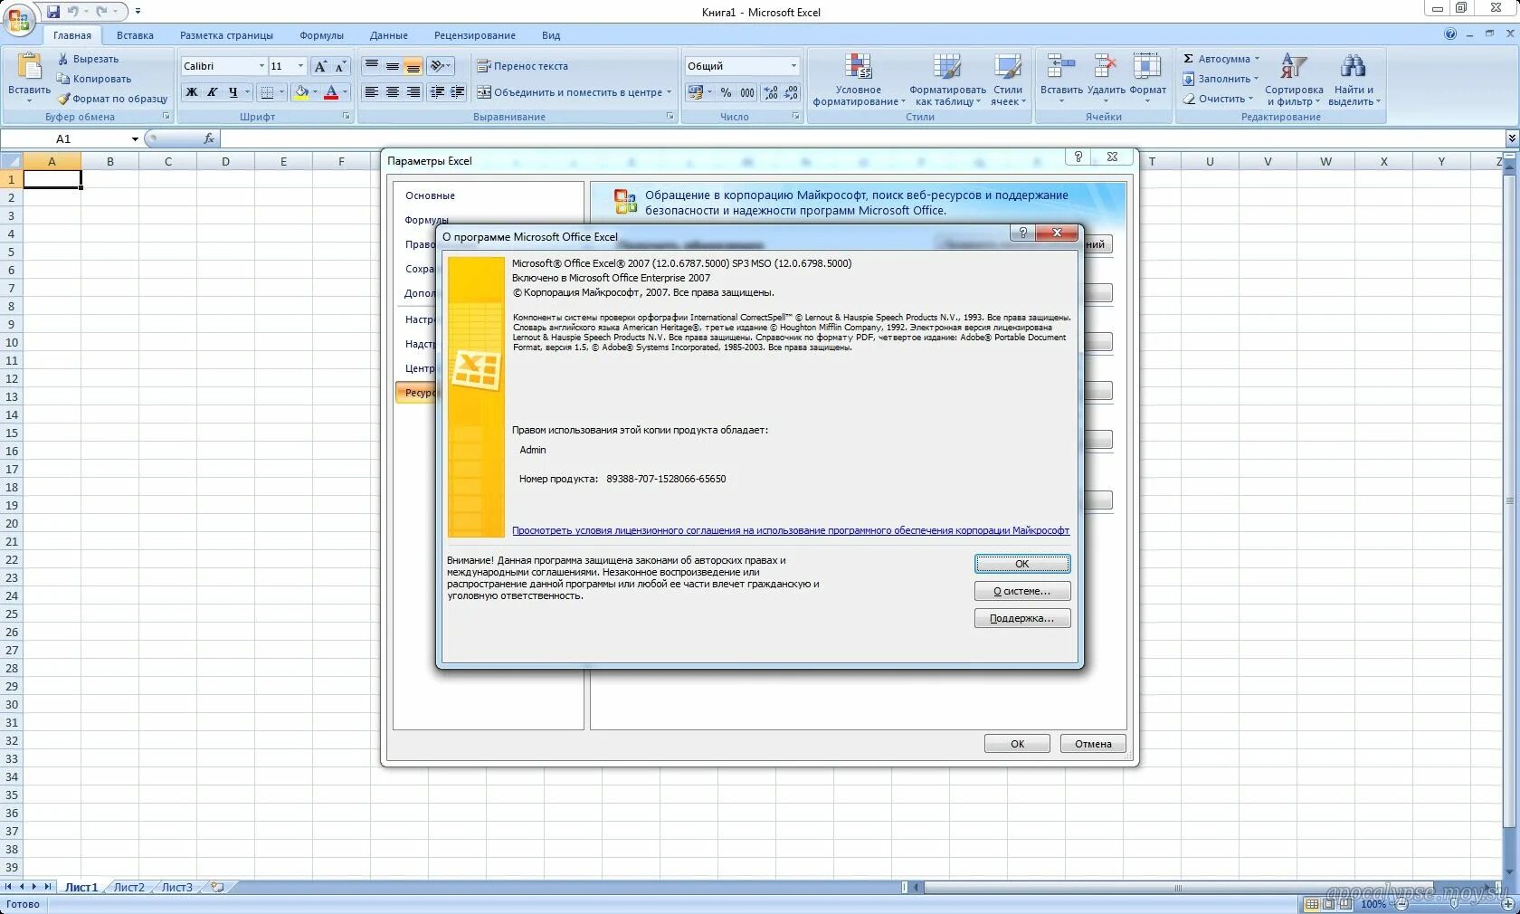Cut selection with Вырезать
Image resolution: width=1520 pixels, height=914 pixels.
pos(88,59)
